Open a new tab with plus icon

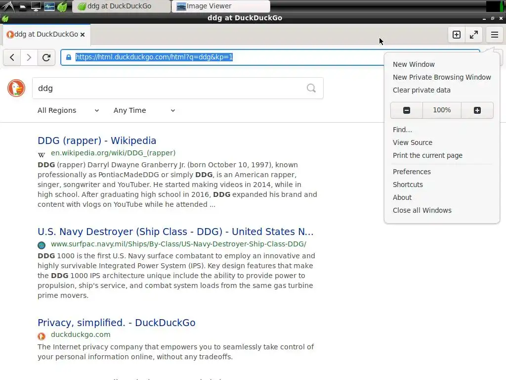point(456,35)
